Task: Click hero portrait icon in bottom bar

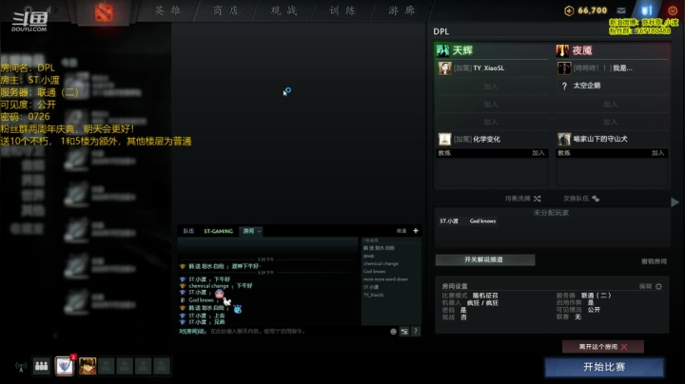Action: point(88,366)
